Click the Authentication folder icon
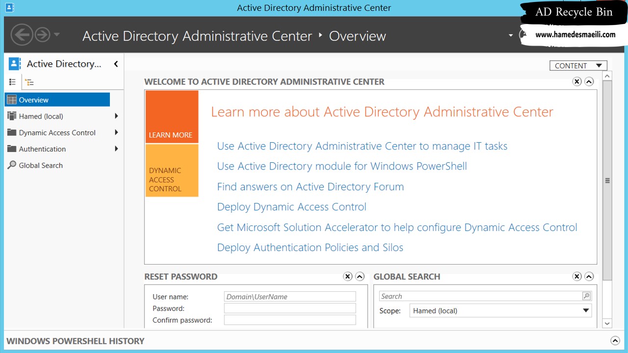This screenshot has width=628, height=353. (x=12, y=149)
